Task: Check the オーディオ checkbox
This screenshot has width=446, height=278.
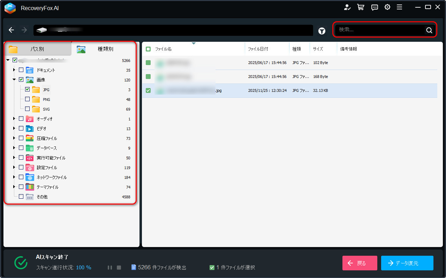Action: [x=21, y=119]
